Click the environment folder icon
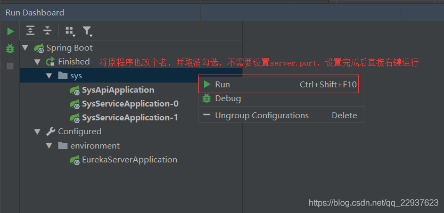This screenshot has width=444, height=213. pos(63,146)
